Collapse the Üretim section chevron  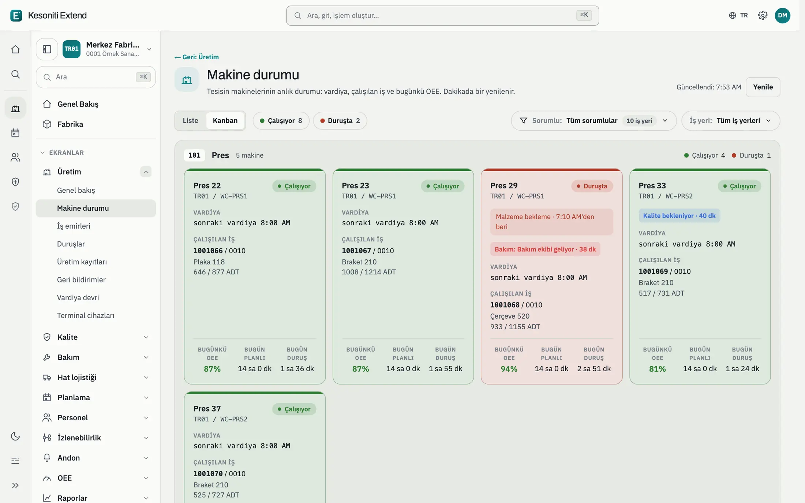tap(146, 172)
